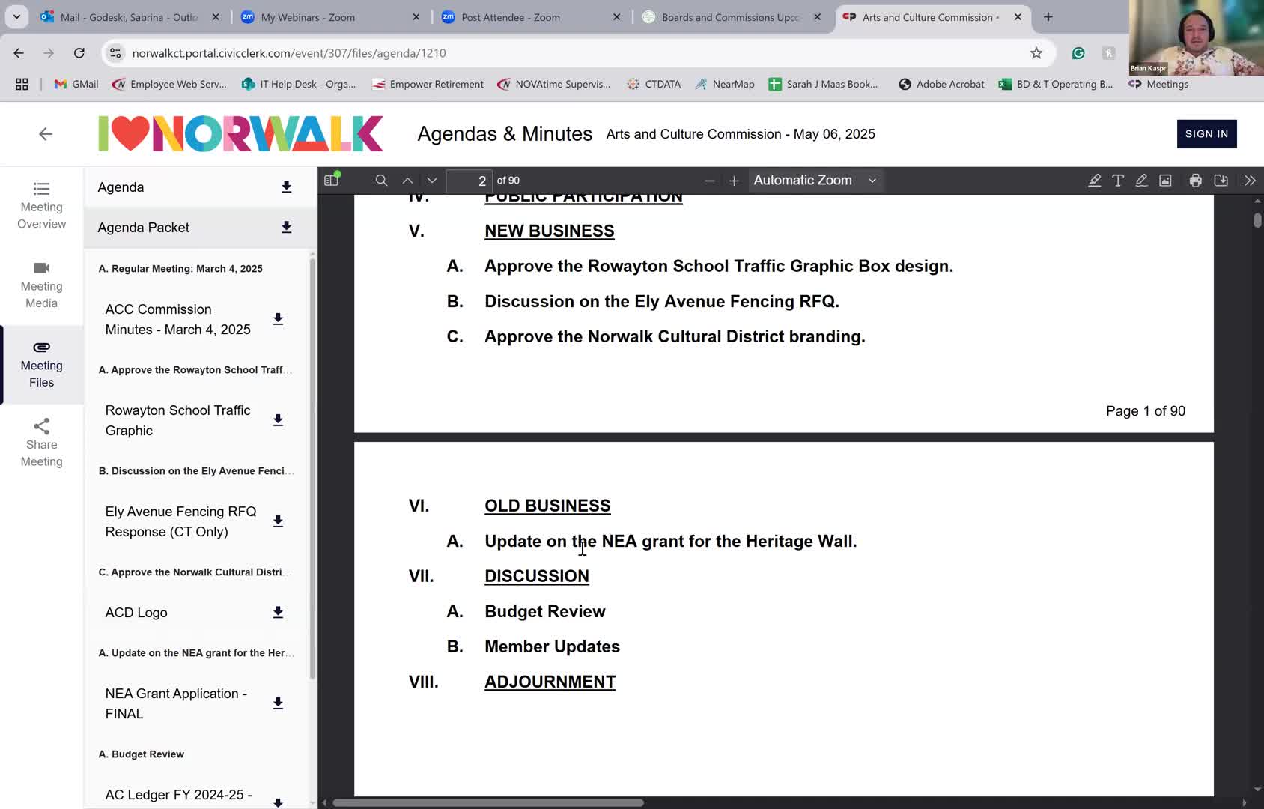Download NEA Grant Application FINAL
Viewport: 1264px width, 809px height.
pyautogui.click(x=278, y=703)
